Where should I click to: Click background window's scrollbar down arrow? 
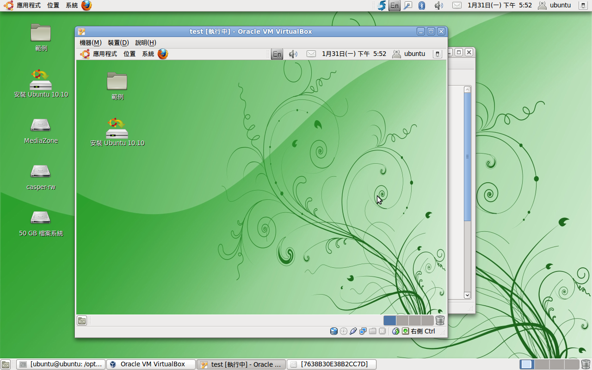[x=467, y=295]
